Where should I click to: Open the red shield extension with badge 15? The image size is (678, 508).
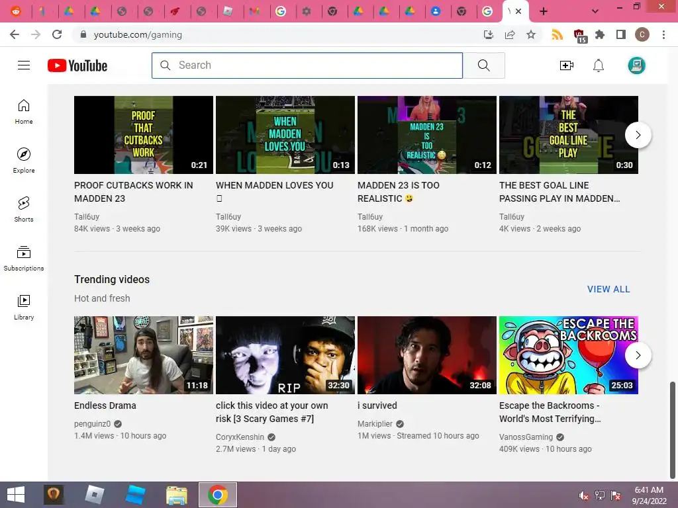[579, 36]
